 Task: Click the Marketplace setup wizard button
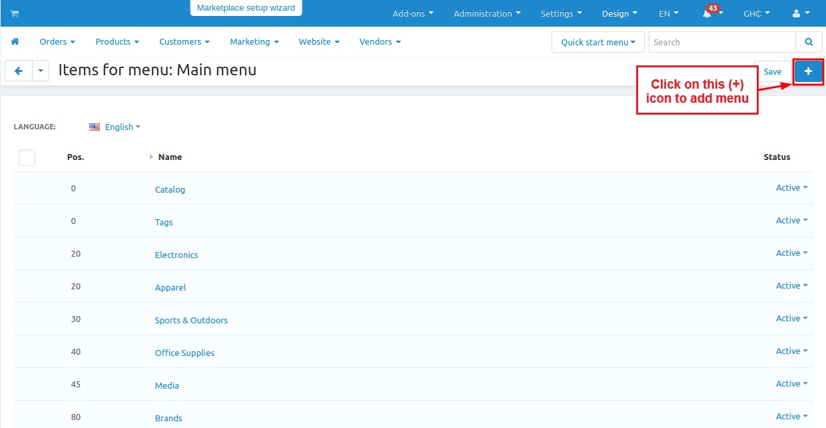(x=246, y=8)
